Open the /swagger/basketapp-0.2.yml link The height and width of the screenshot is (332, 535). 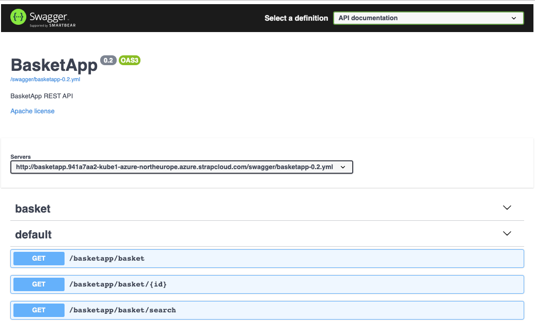point(45,79)
